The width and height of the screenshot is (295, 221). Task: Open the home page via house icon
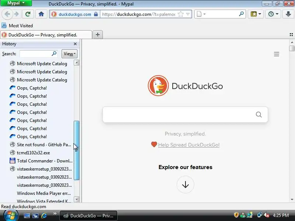41,14
